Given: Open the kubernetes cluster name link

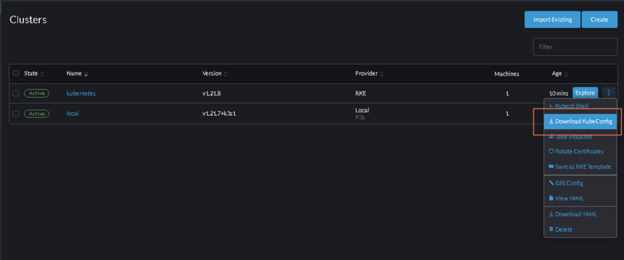Looking at the screenshot, I should point(81,93).
